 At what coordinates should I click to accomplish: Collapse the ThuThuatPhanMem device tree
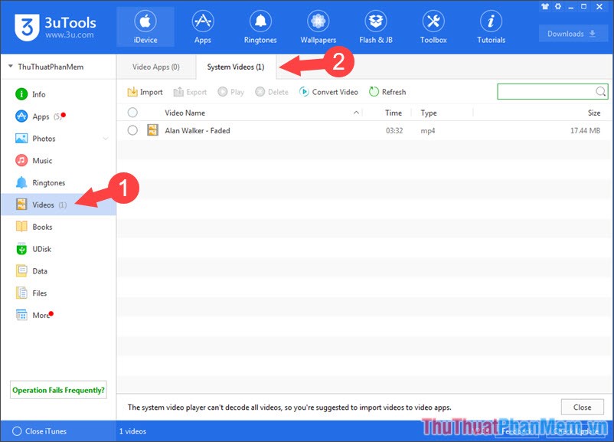[x=11, y=67]
